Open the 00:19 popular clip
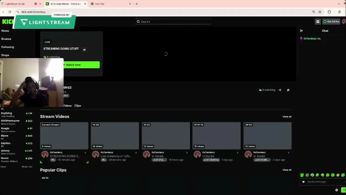 64,186
